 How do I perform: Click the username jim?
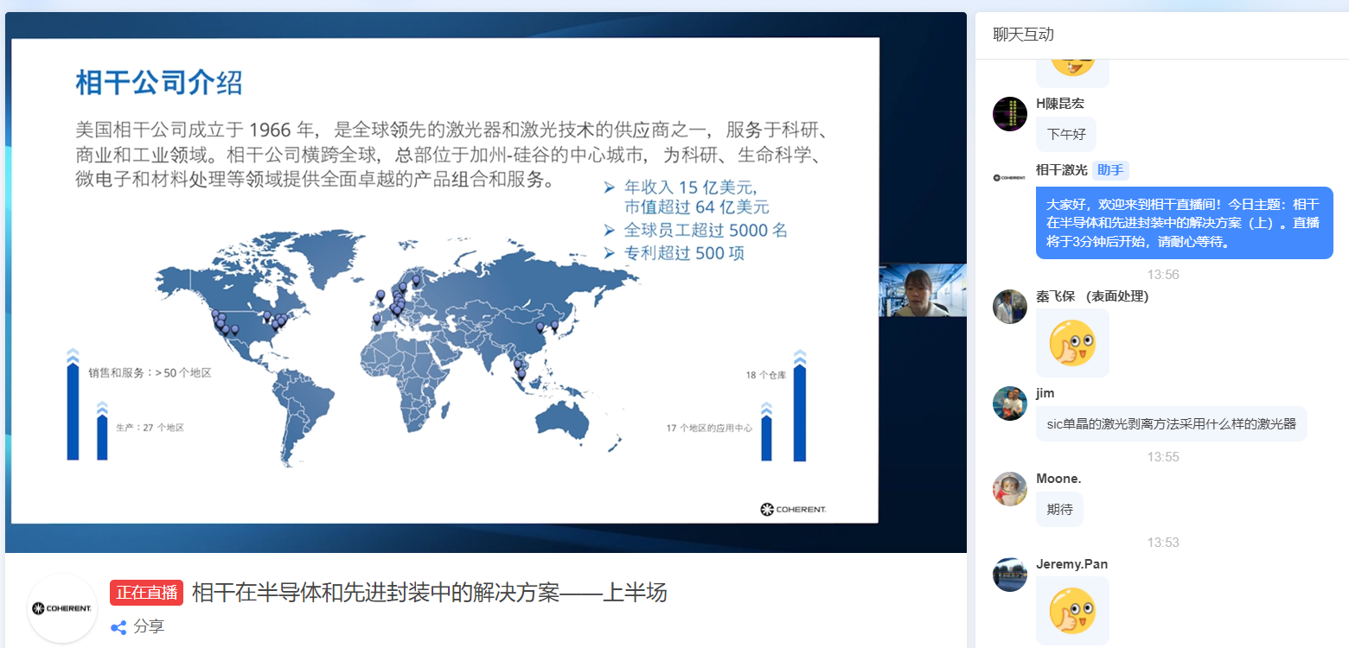[x=1045, y=393]
